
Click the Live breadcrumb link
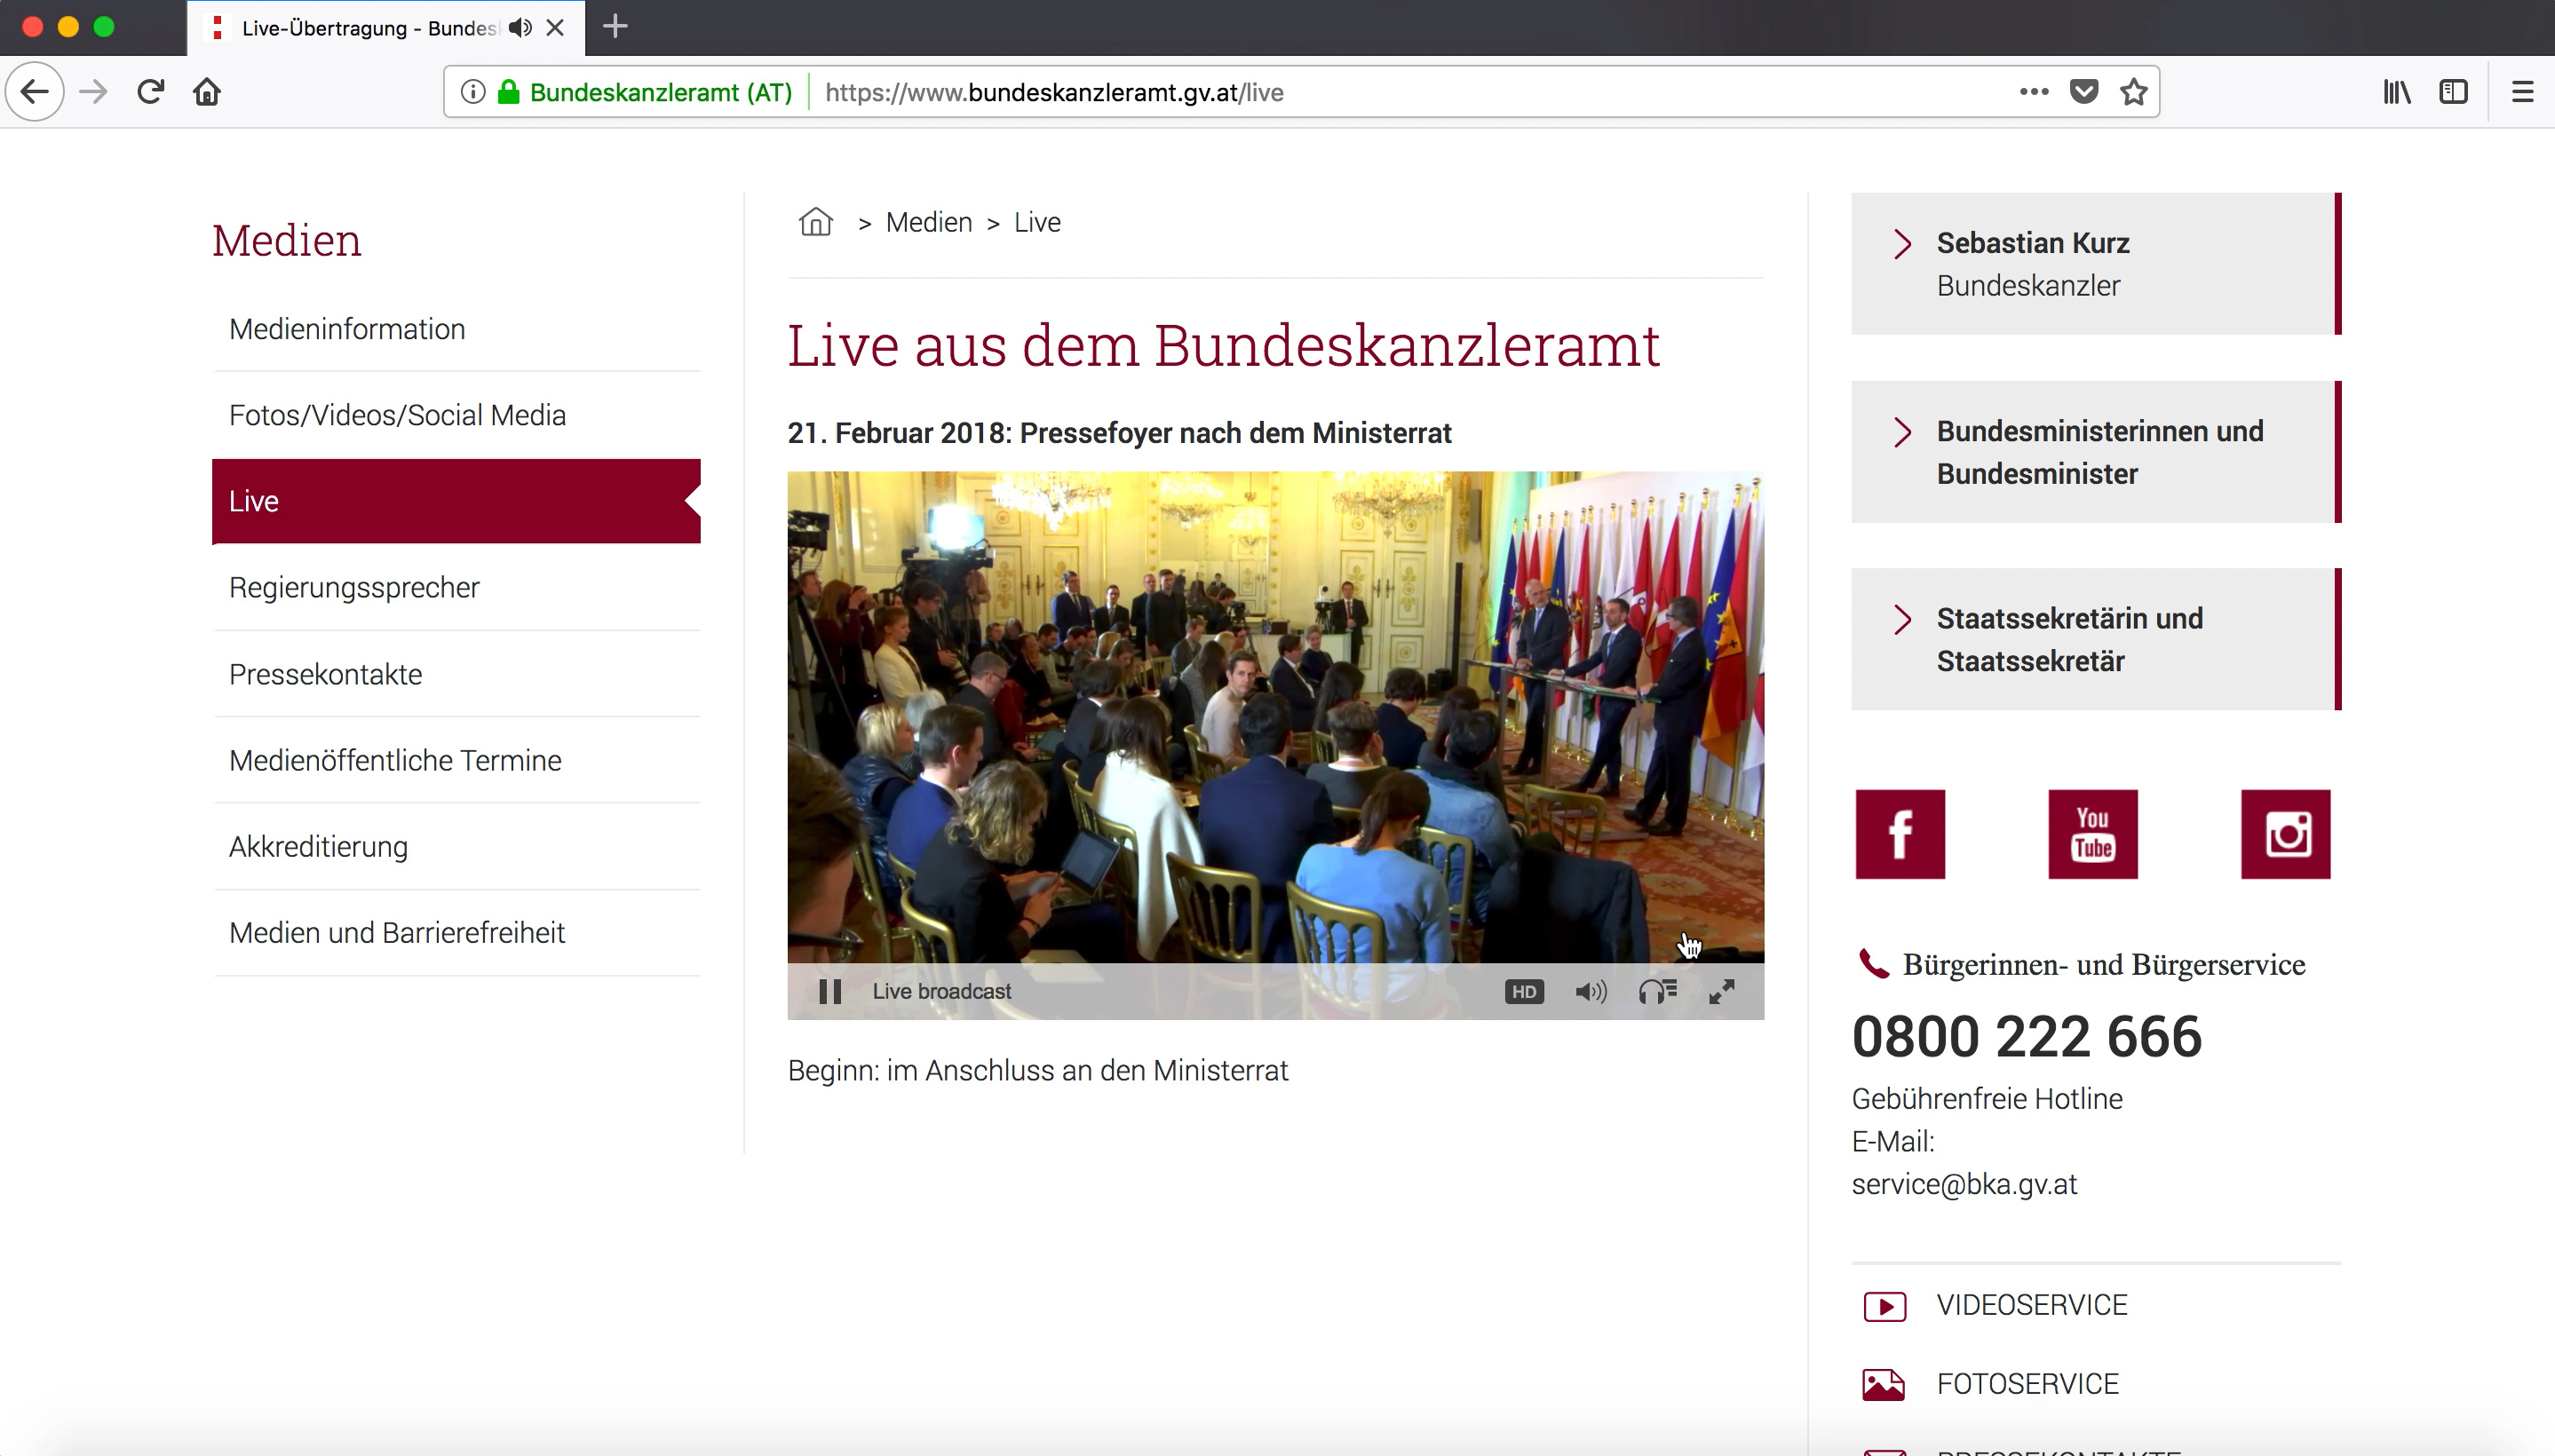click(1037, 222)
